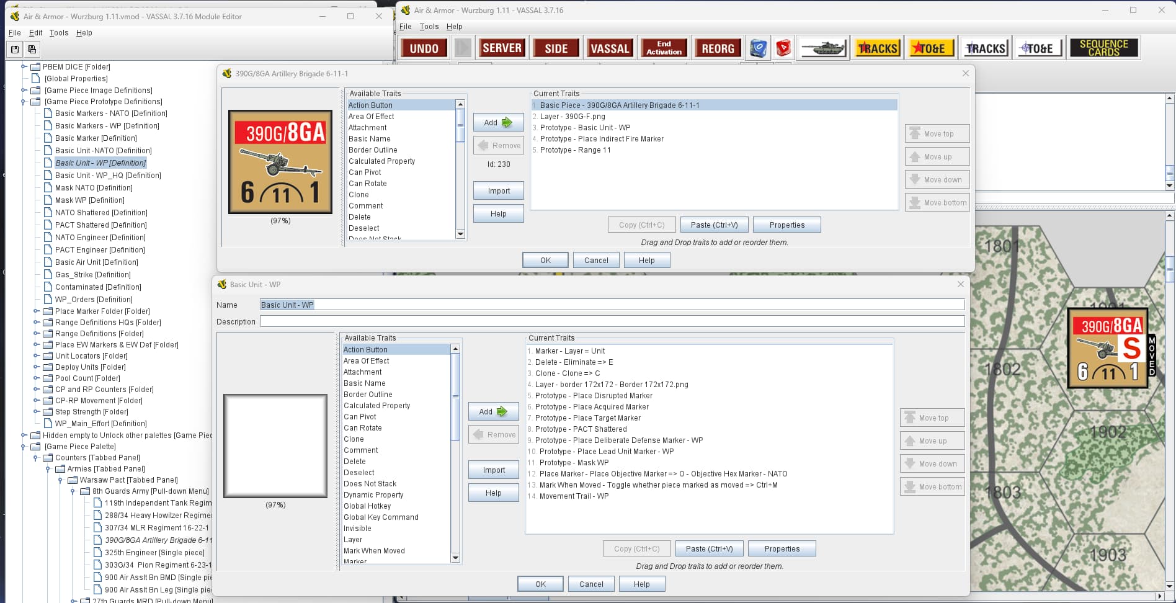Collapse the Game Piece Palette node
This screenshot has width=1176, height=603.
pos(24,447)
